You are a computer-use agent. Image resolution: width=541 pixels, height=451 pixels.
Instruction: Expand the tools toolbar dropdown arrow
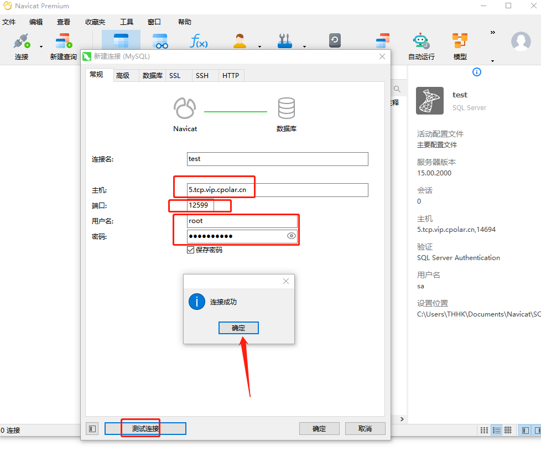tap(304, 46)
